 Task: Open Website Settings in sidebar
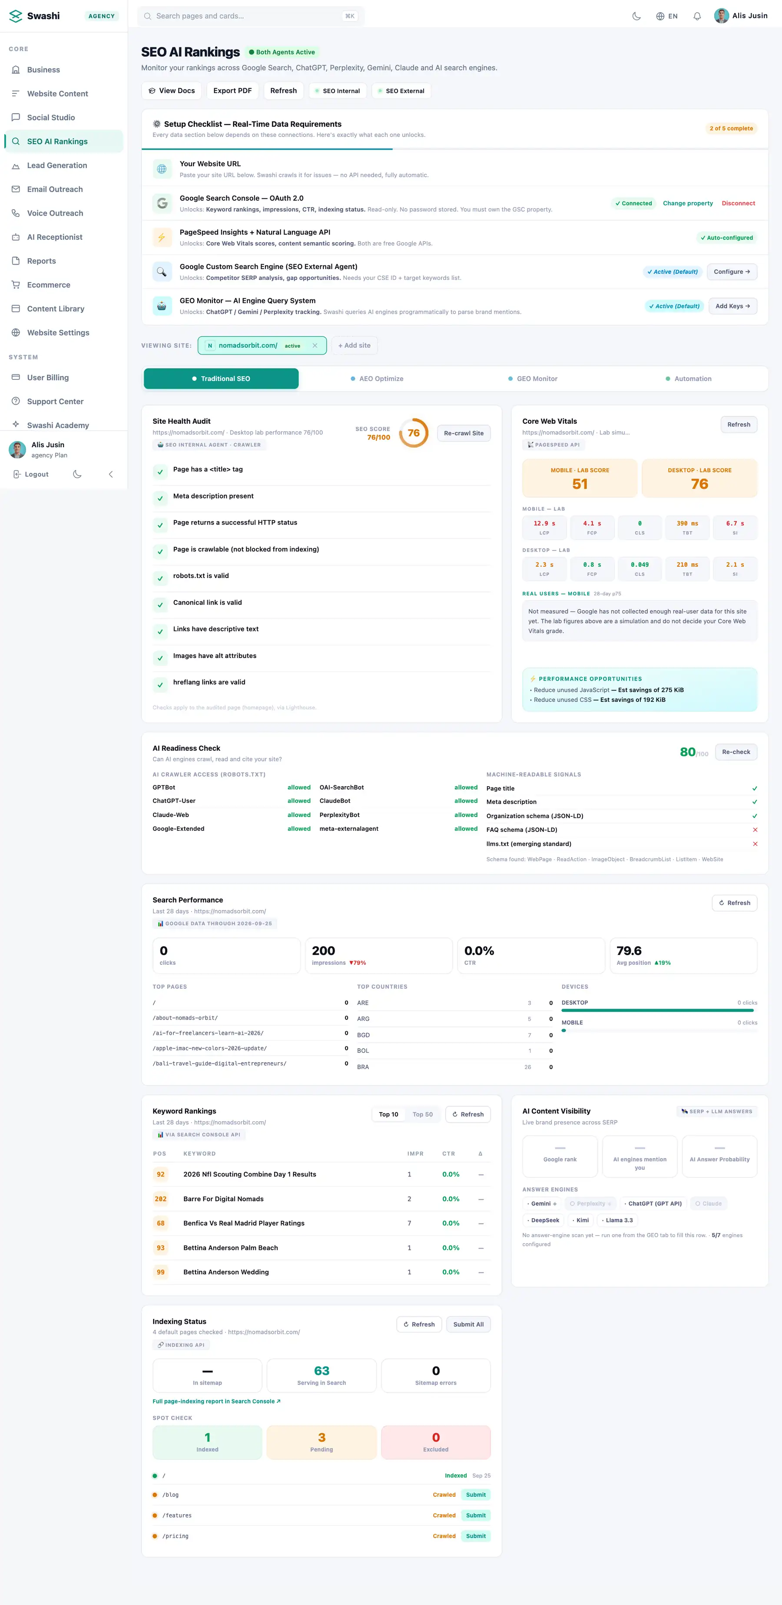pos(63,333)
